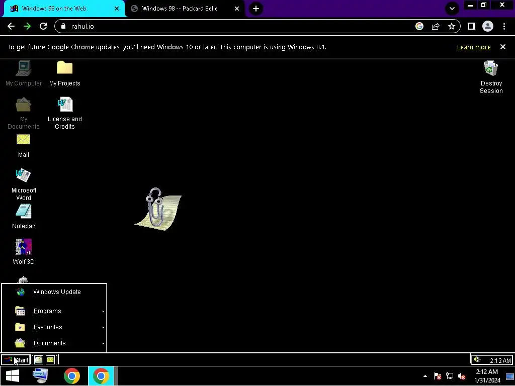Dismiss the Chrome updates notification bar
Screen dimensions: 515x386
[x=503, y=47]
